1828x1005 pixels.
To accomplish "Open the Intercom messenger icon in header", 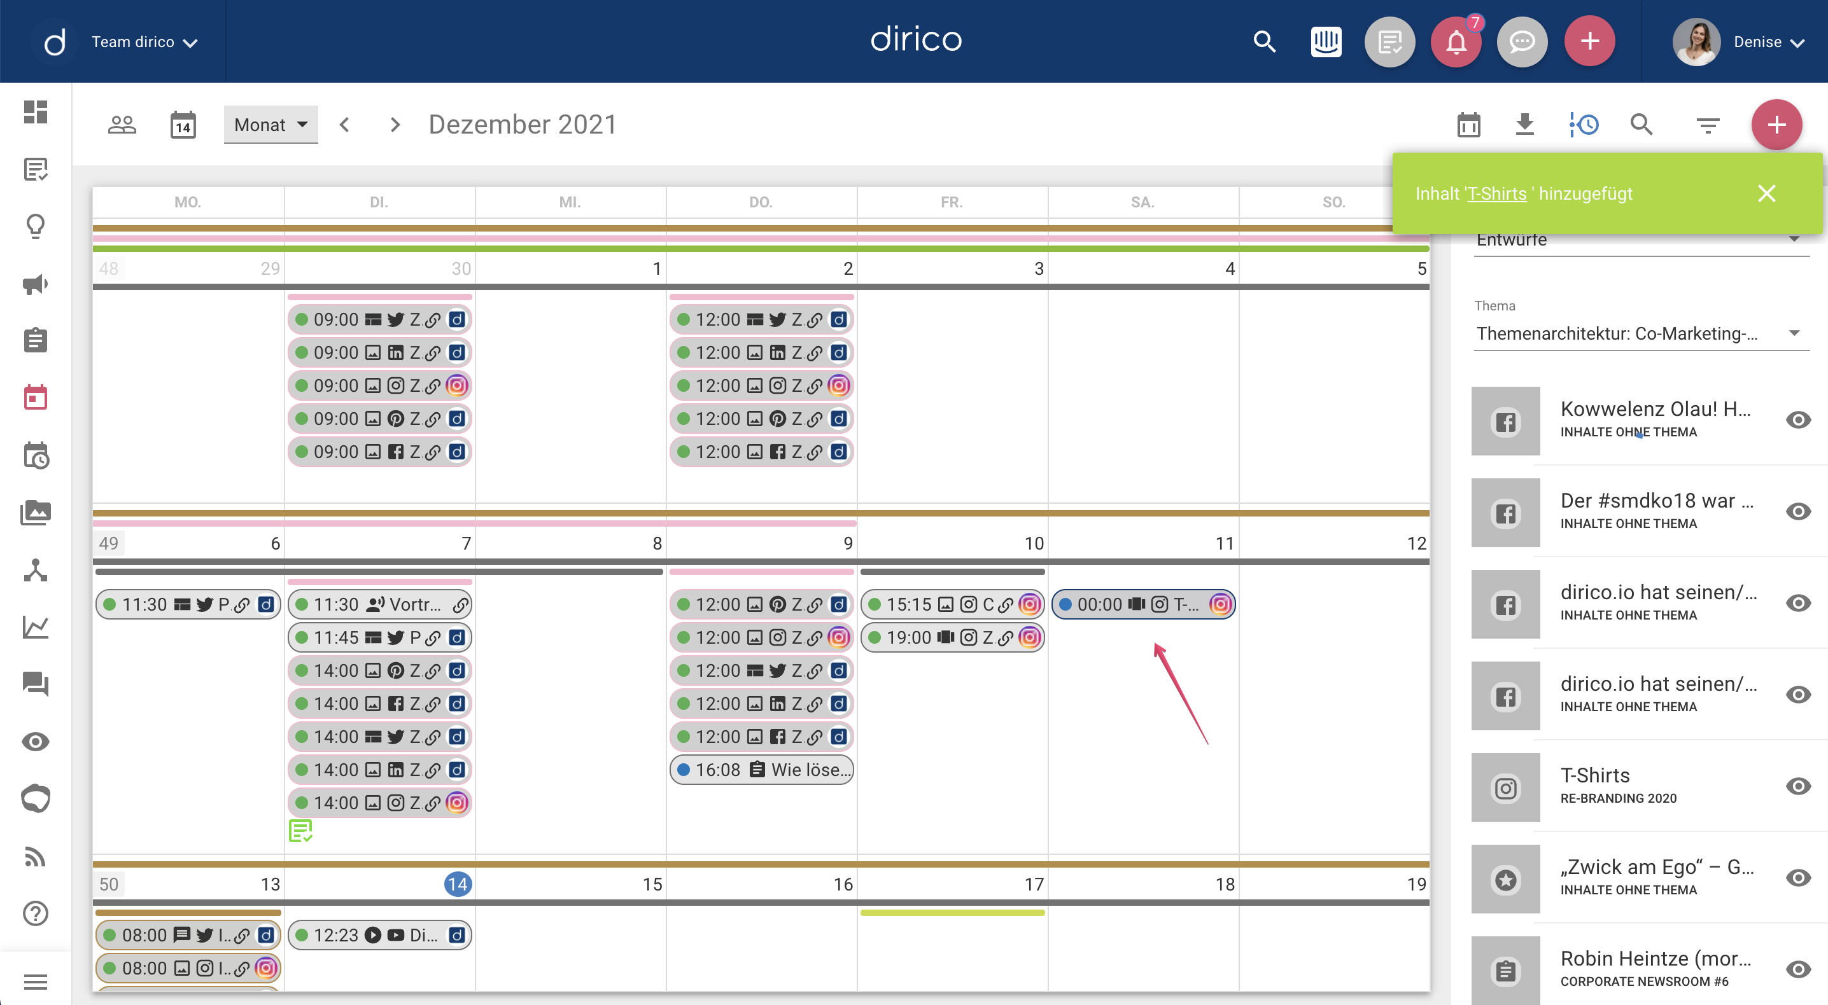I will 1326,42.
